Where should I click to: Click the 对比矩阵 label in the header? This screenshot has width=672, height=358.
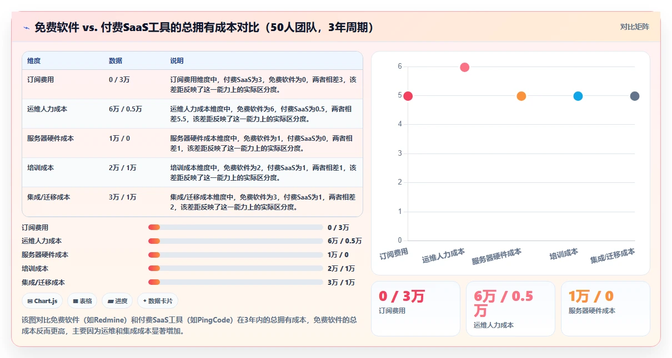click(x=635, y=27)
